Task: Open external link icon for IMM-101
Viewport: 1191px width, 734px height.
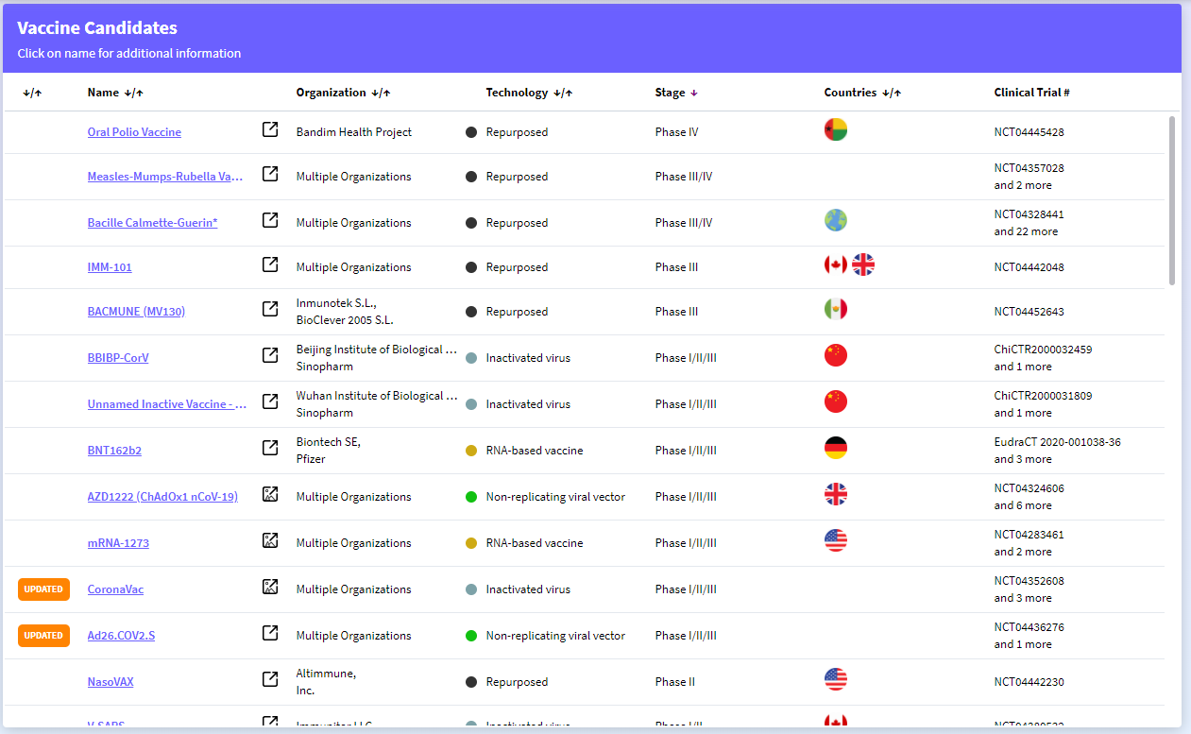Action: pos(270,265)
